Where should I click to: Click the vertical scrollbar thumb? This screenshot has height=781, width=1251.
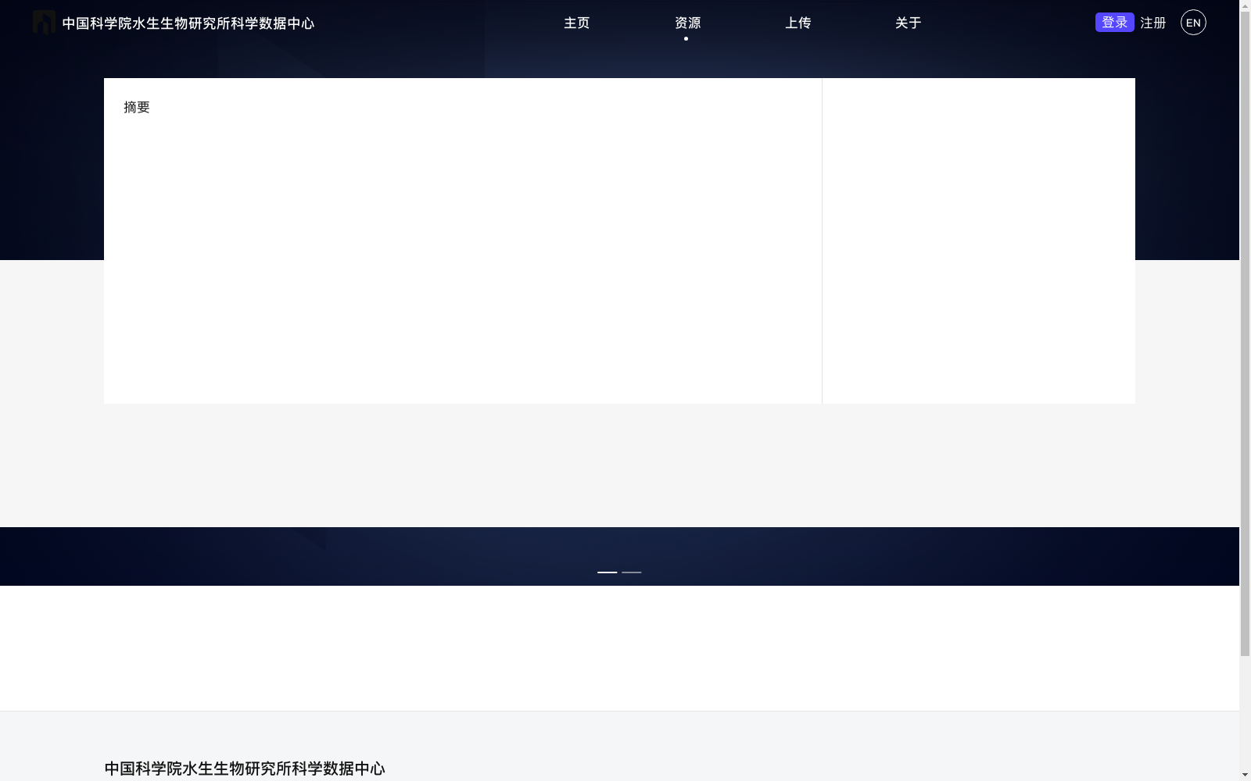[x=1245, y=334]
